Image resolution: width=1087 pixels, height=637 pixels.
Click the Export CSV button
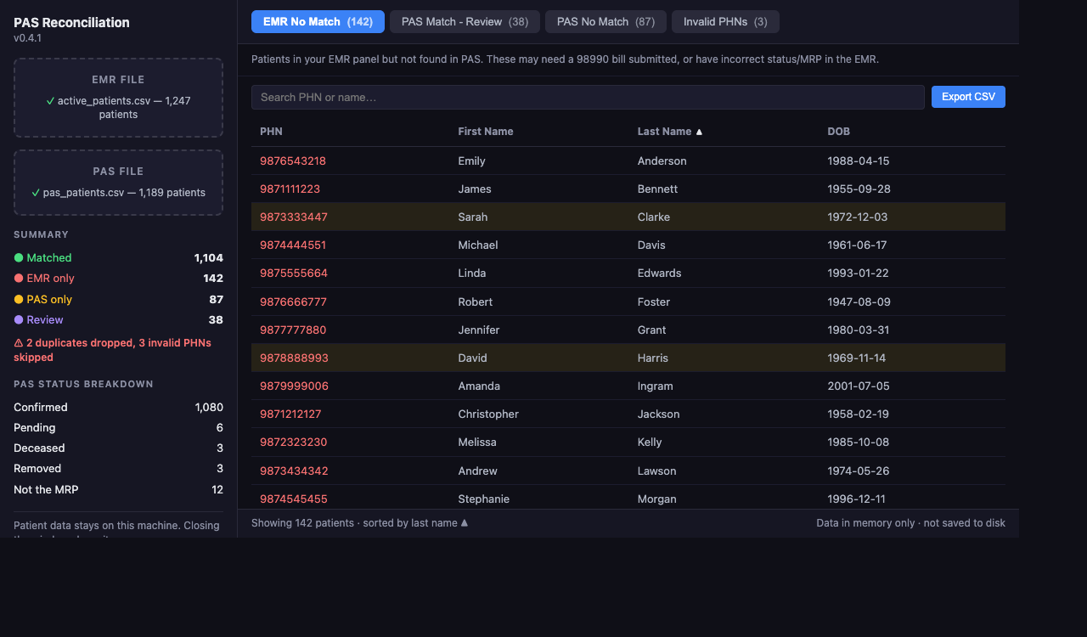(968, 97)
